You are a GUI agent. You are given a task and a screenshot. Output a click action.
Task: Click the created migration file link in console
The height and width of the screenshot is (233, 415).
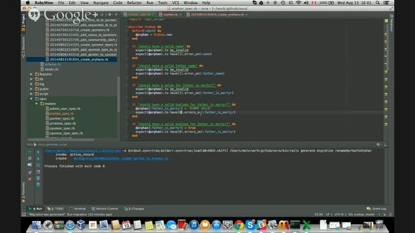[121, 159]
